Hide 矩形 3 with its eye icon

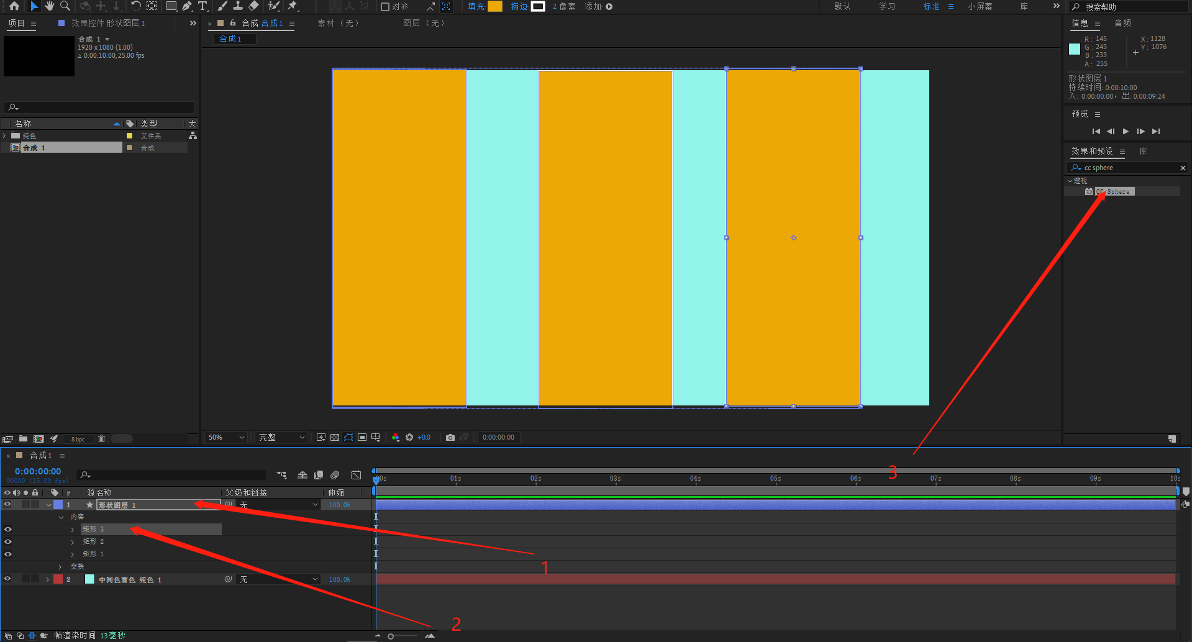7,529
